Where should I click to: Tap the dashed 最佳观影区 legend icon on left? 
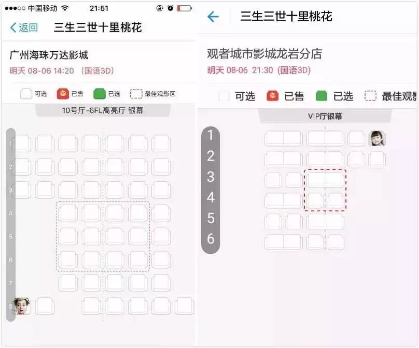pyautogui.click(x=136, y=94)
